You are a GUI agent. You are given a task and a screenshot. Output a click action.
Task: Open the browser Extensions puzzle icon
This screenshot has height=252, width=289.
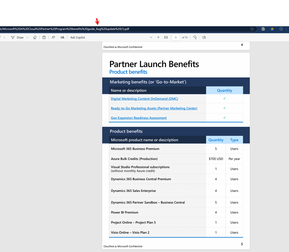point(281,29)
